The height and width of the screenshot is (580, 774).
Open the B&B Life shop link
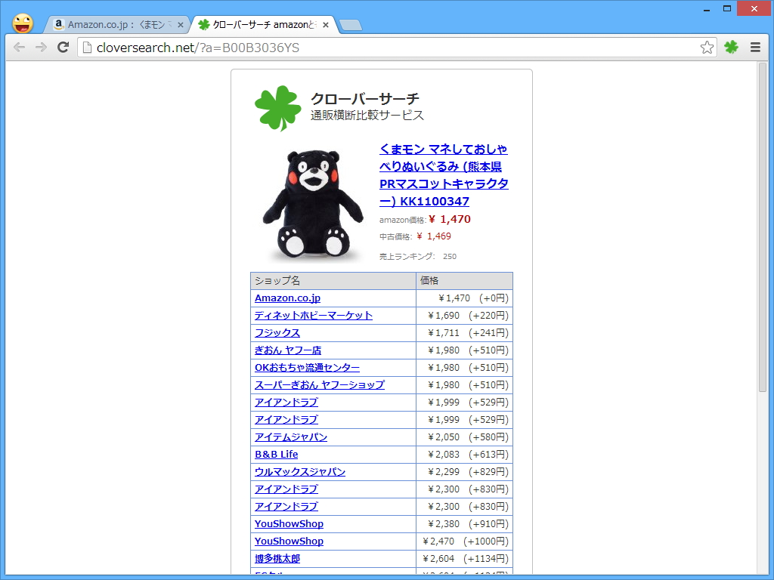pos(277,454)
